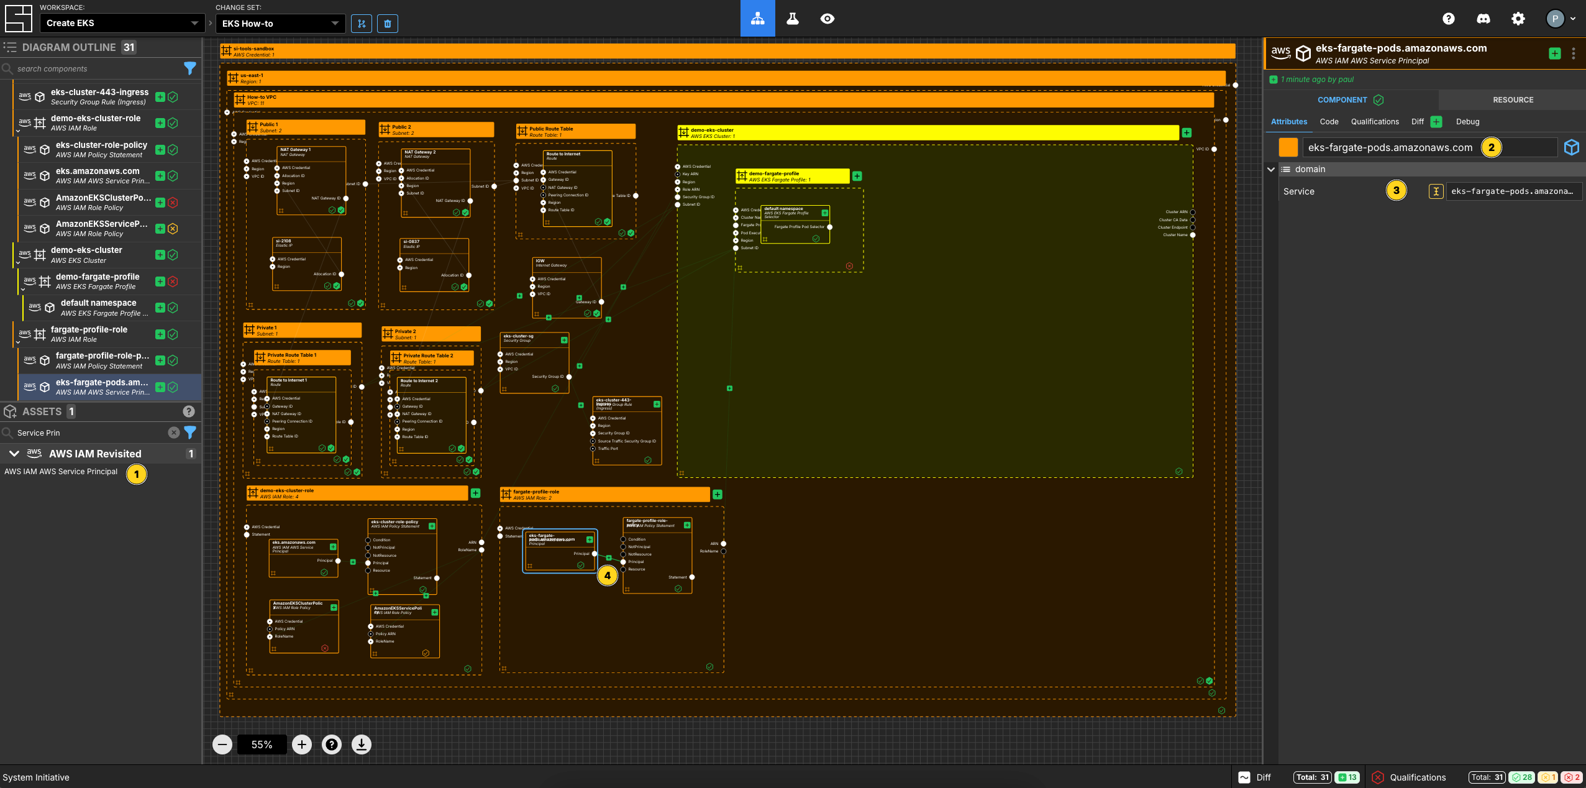This screenshot has width=1586, height=788.
Task: Collapse the AWS IAM Revisited asset category
Action: [x=14, y=454]
